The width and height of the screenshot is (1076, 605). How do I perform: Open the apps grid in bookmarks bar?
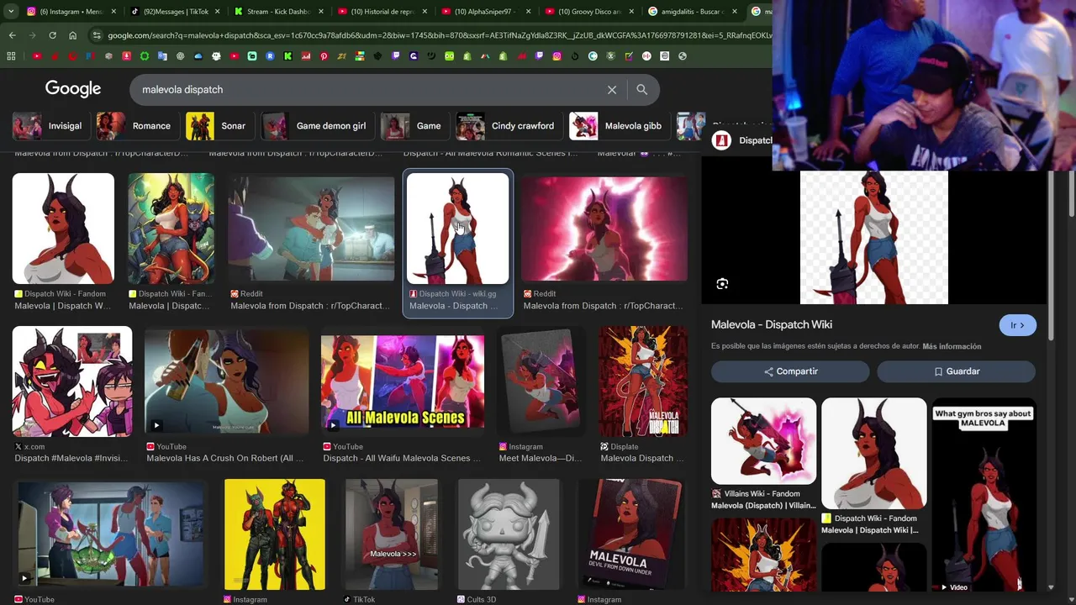tap(11, 56)
